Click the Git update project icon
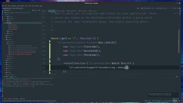Viewport: 183px width, 103px height. pyautogui.click(x=168, y=8)
